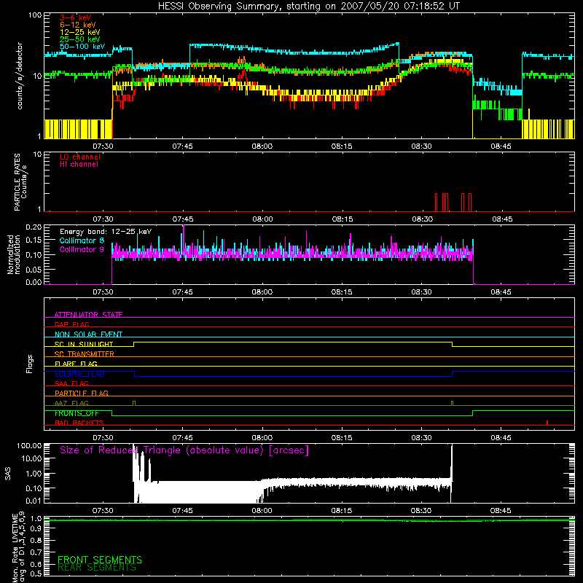Select the 'Collimator 9' legend entry

click(x=82, y=249)
